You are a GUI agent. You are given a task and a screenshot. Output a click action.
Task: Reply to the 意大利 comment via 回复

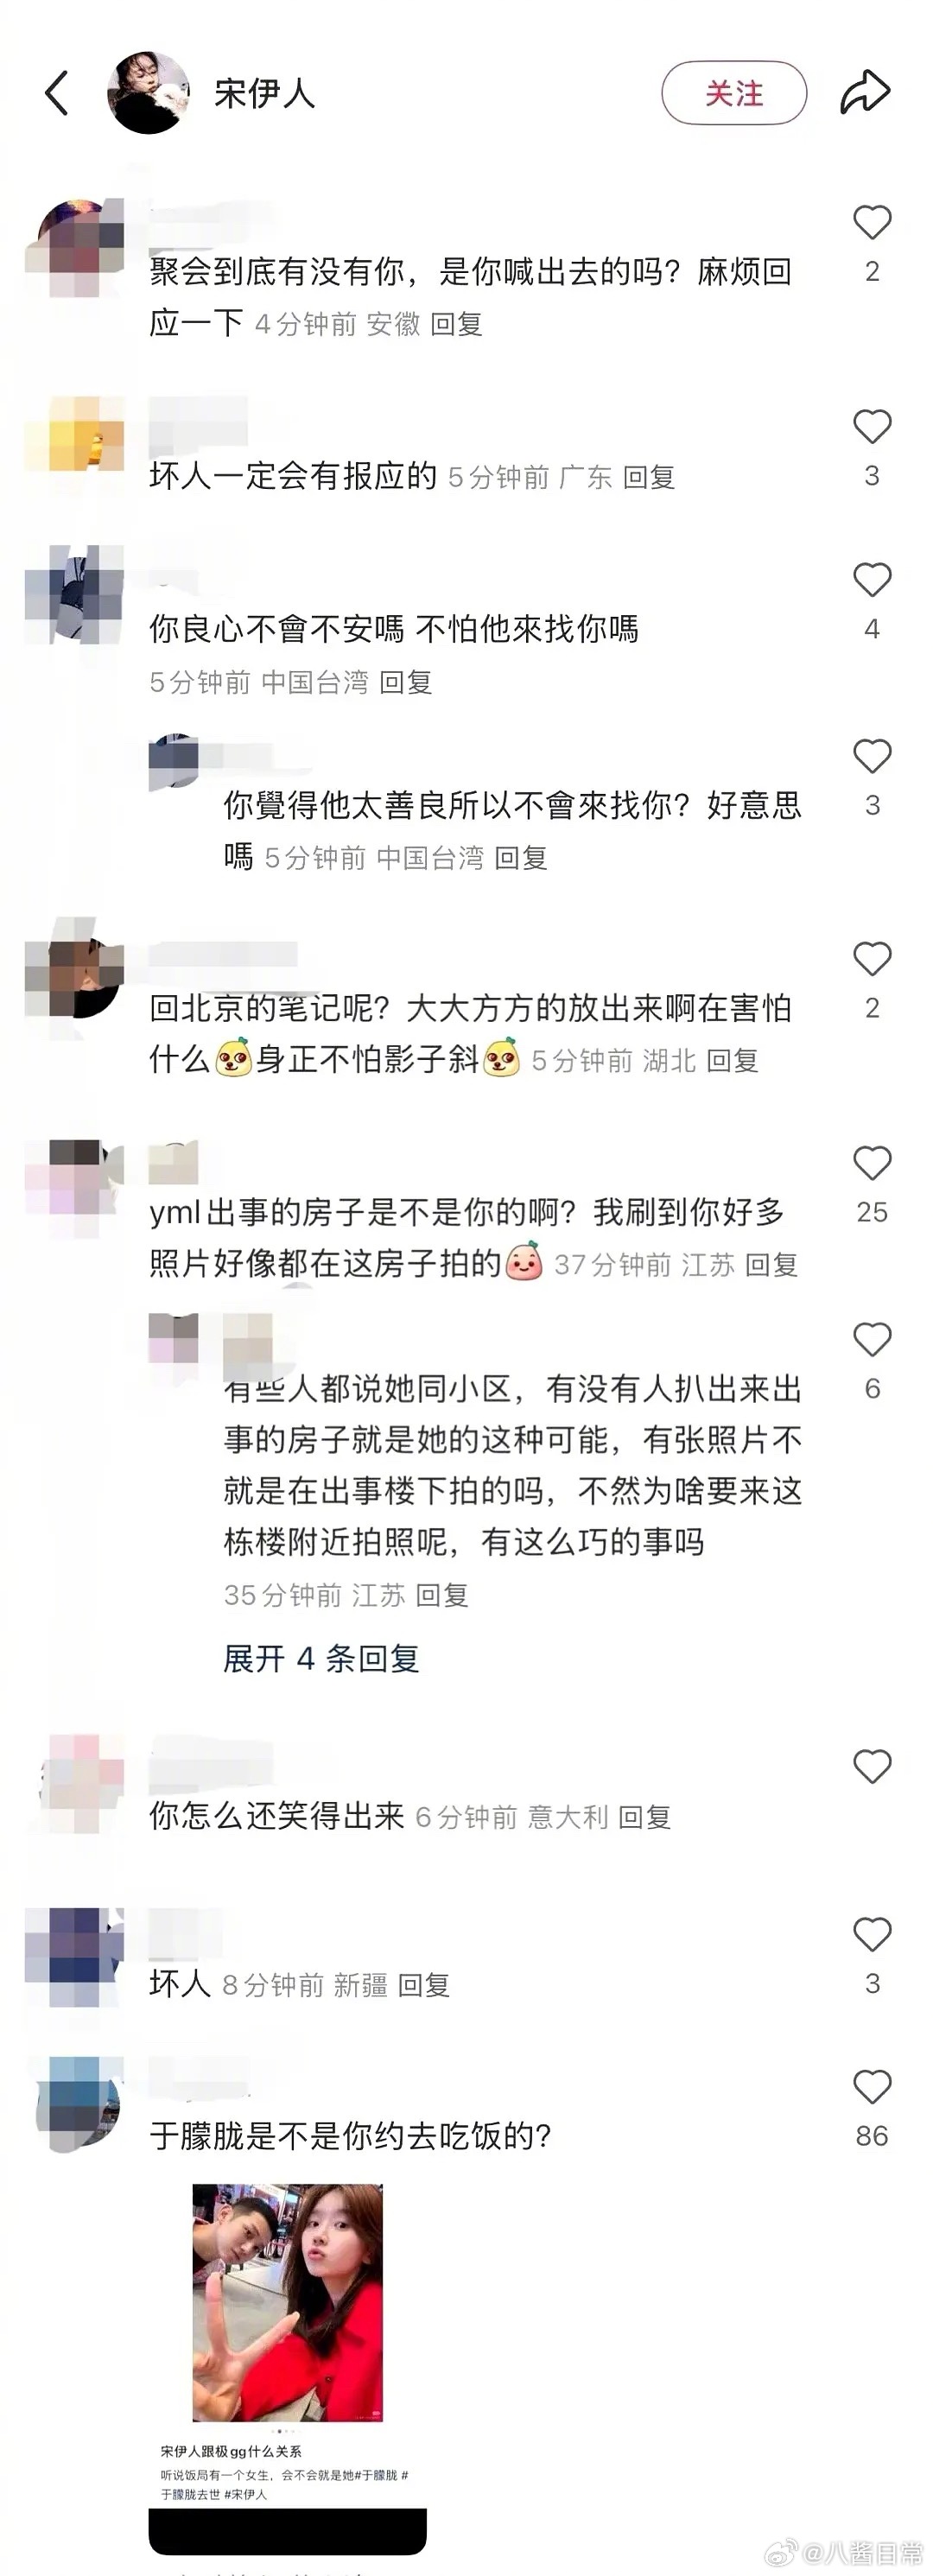point(645,1817)
